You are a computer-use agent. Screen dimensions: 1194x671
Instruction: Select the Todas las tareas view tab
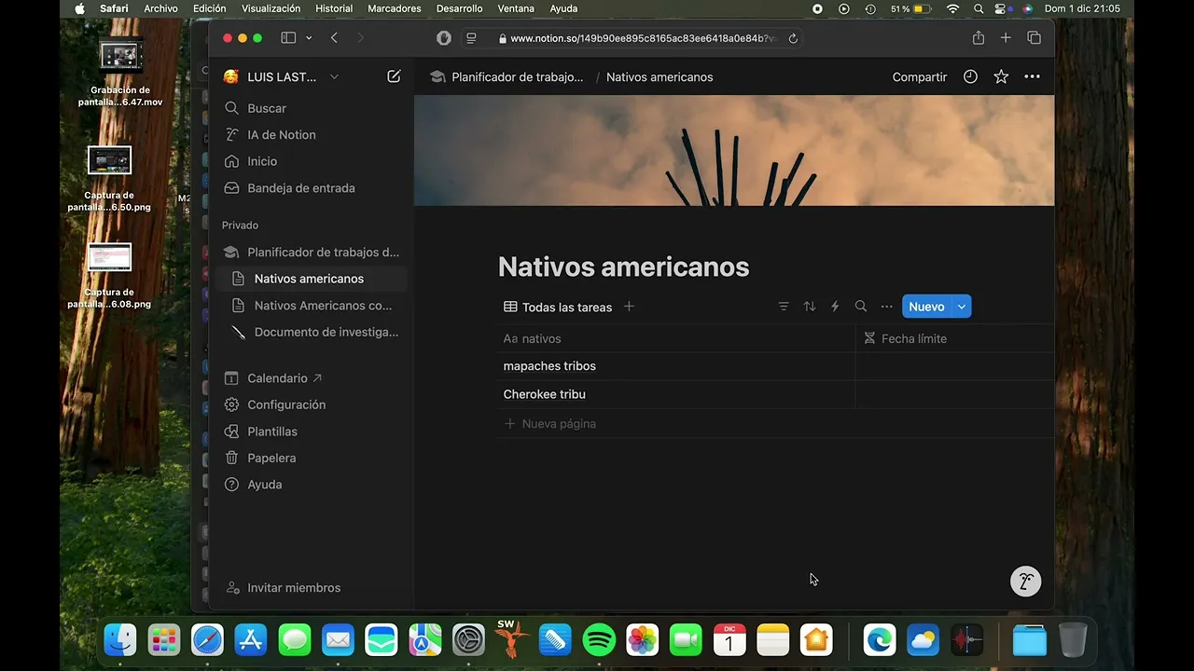[x=558, y=307]
